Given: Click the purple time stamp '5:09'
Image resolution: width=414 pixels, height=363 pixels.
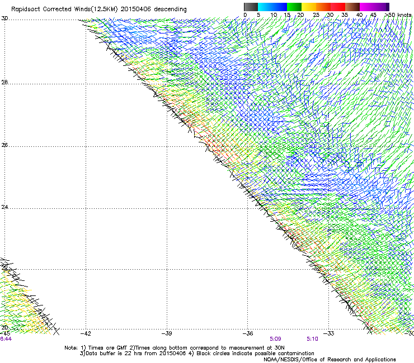Looking at the screenshot, I should [x=275, y=339].
